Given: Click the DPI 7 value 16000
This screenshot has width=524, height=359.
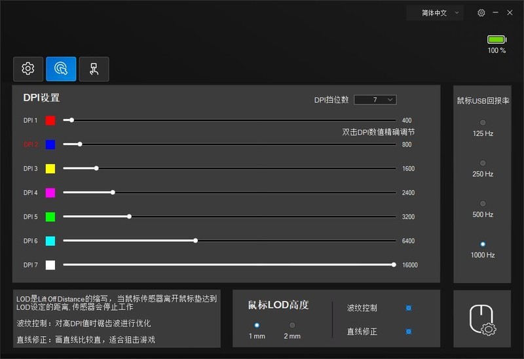Looking at the screenshot, I should (x=410, y=265).
